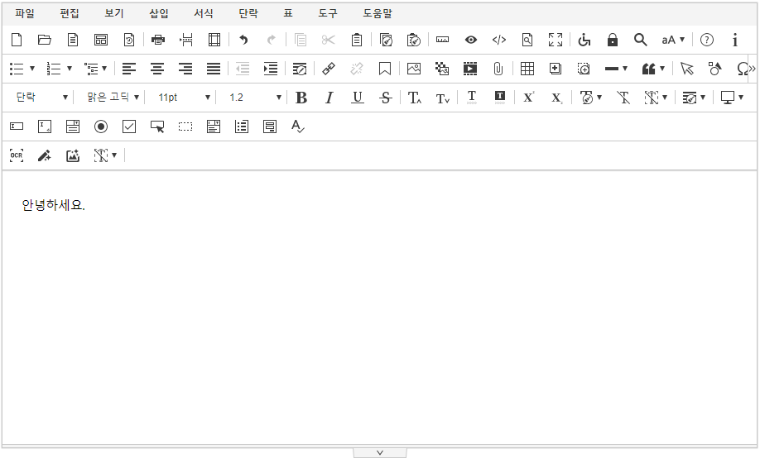Open the 맑은 고딕 font family dropdown
Screen dimensions: 760x463
[113, 98]
